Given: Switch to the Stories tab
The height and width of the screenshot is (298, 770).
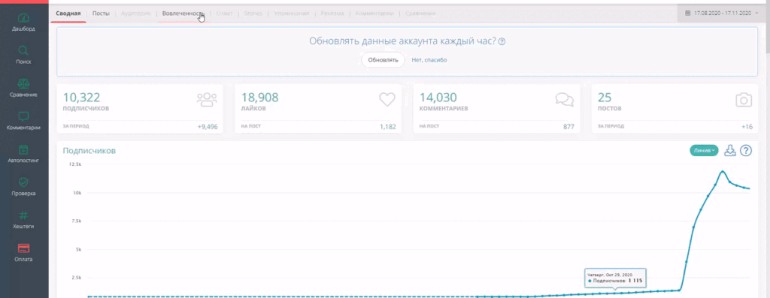Looking at the screenshot, I should coord(253,14).
